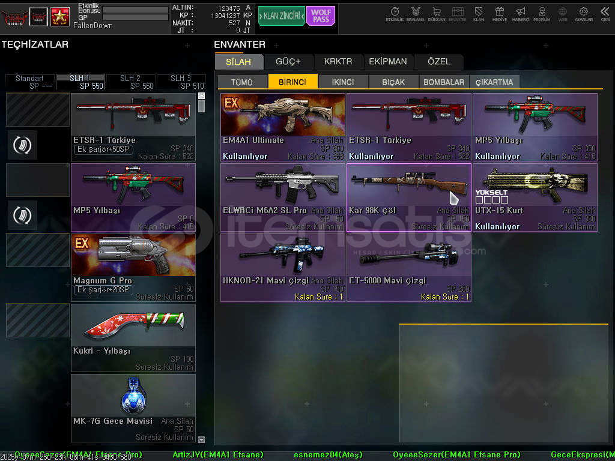Go back with the Geri arrow

coord(605,14)
